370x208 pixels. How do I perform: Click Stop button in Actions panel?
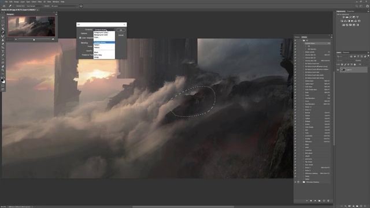click(x=307, y=200)
